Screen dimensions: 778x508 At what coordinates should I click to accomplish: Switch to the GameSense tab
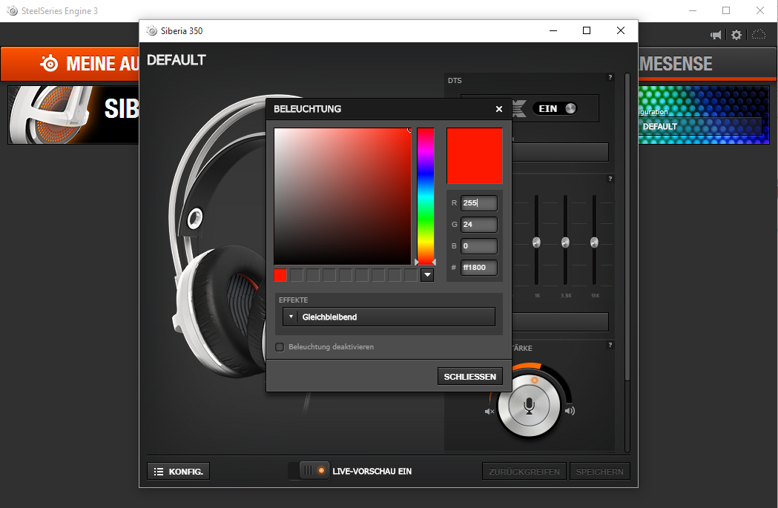tap(707, 64)
